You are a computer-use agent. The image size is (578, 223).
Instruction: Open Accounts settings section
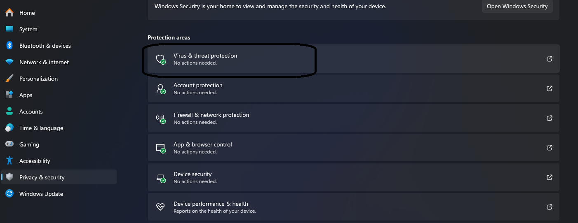pos(31,111)
